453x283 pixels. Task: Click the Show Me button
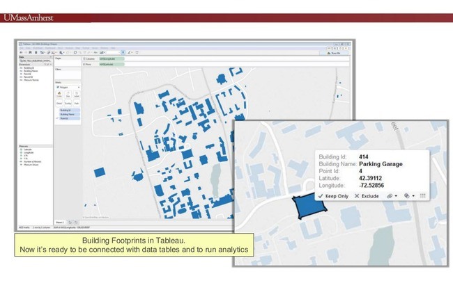[x=334, y=53]
